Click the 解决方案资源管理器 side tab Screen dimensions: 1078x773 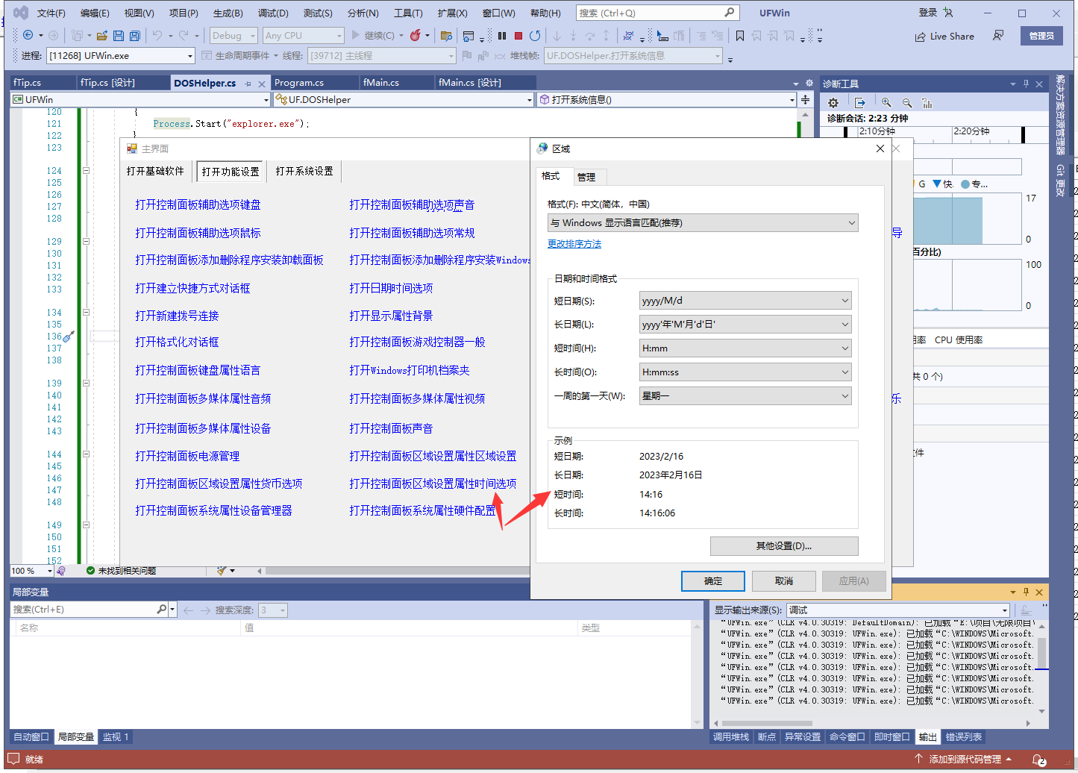[x=1060, y=114]
